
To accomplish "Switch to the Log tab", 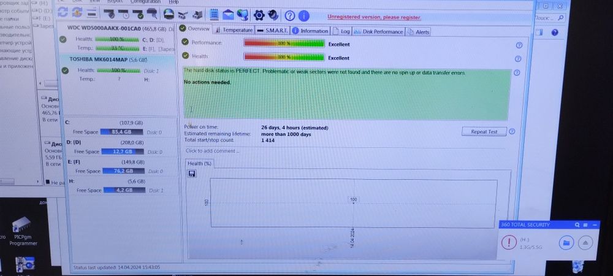I will coord(341,31).
